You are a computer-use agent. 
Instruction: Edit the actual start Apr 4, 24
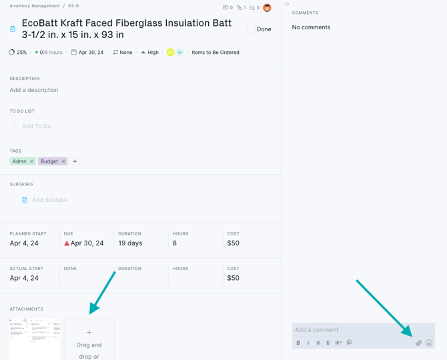click(24, 278)
